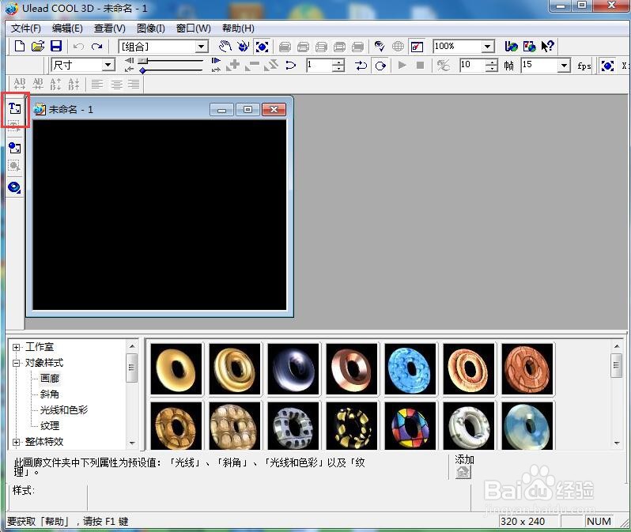Collapse the 对象样式 tree node

click(16, 363)
